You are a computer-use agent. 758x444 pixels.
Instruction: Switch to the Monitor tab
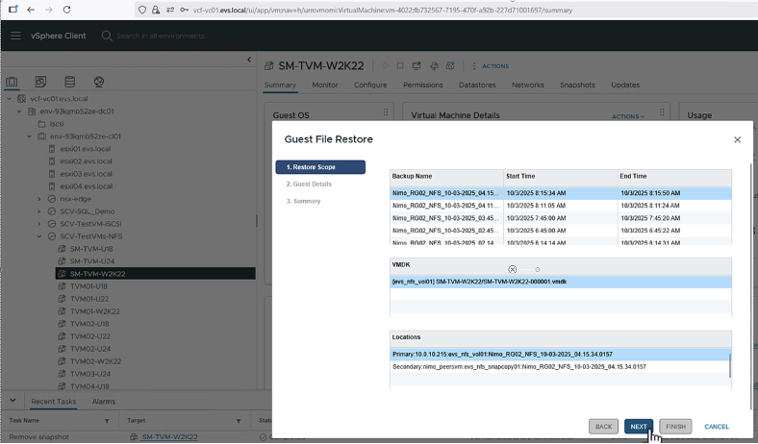tap(325, 85)
